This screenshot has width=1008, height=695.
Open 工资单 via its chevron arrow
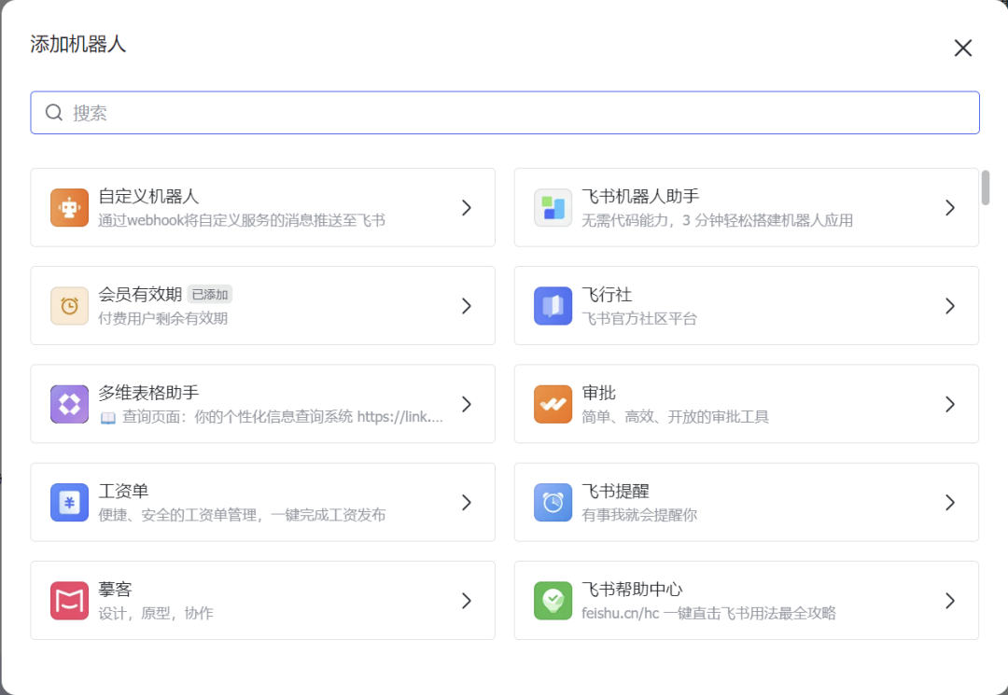pos(467,502)
